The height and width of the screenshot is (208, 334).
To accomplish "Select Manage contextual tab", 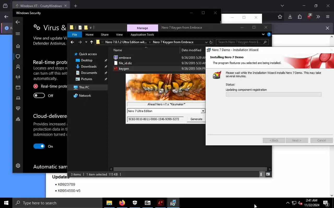I will tap(142, 28).
